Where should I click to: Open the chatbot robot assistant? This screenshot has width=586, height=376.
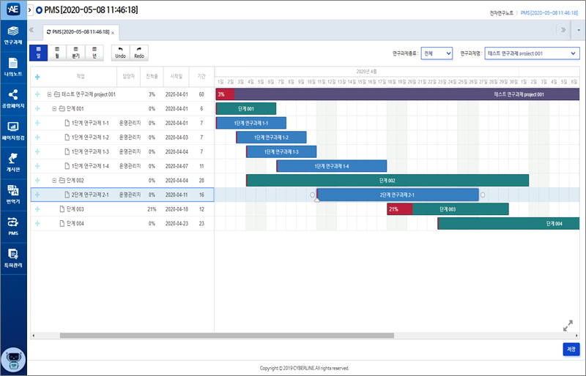pyautogui.click(x=13, y=360)
